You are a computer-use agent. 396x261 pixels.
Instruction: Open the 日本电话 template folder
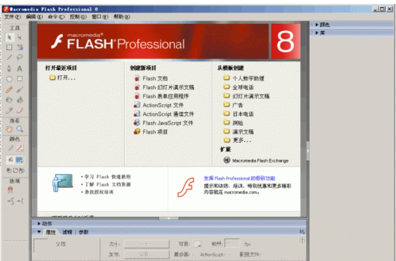tap(238, 114)
